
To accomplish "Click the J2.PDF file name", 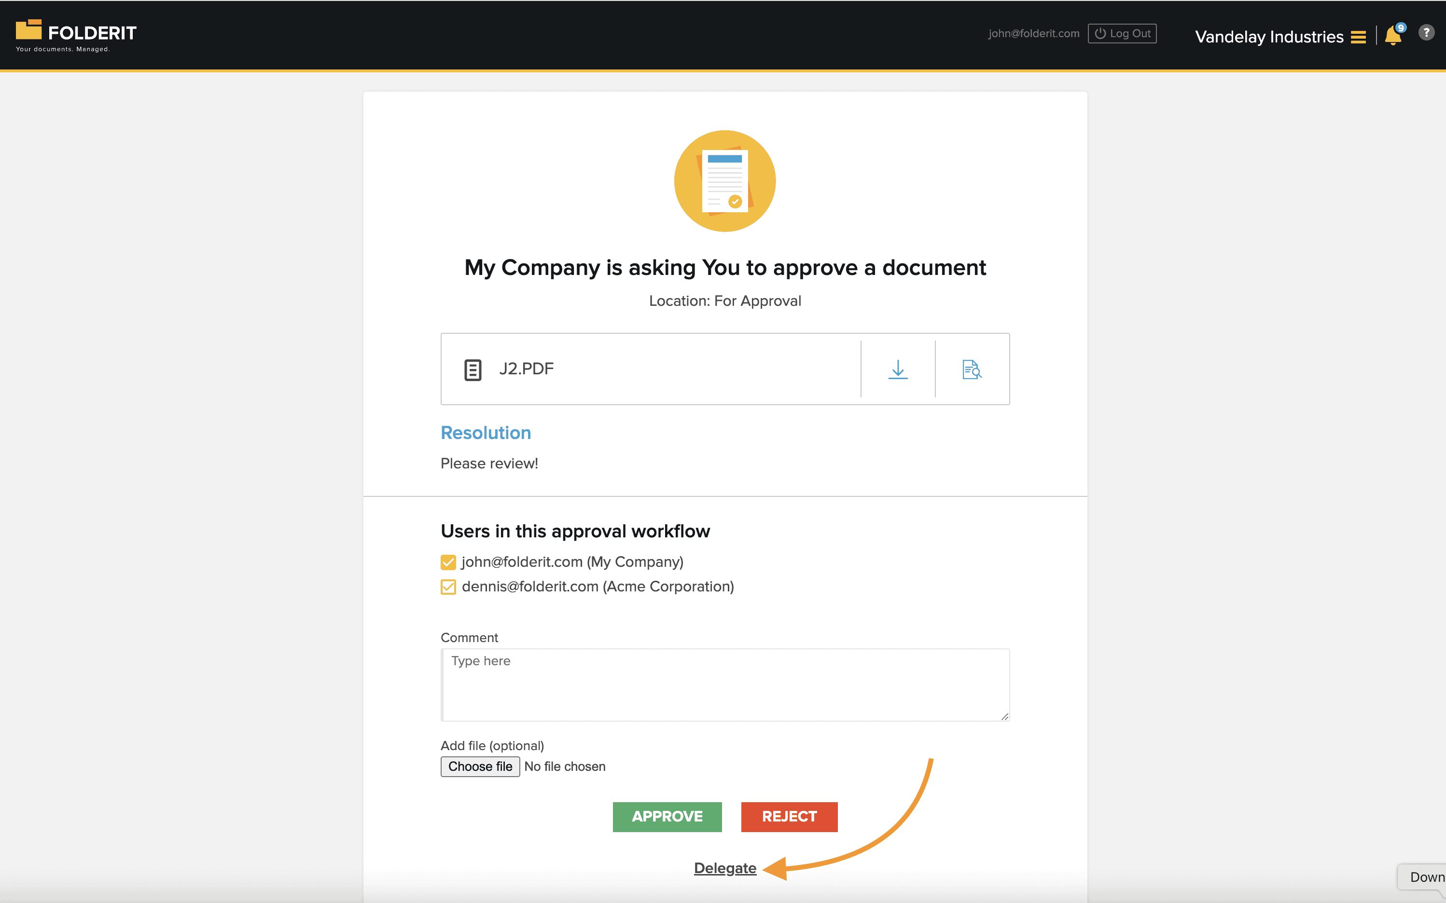I will coord(527,369).
